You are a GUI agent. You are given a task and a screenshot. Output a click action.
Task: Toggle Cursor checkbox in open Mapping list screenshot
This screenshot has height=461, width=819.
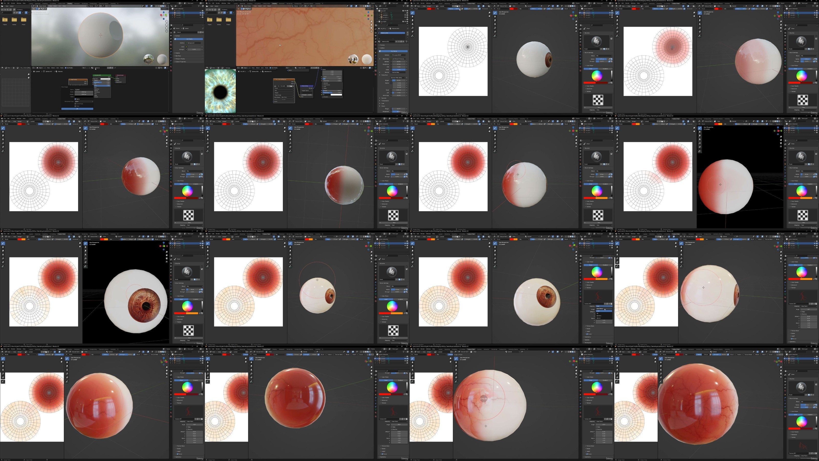[587, 334]
